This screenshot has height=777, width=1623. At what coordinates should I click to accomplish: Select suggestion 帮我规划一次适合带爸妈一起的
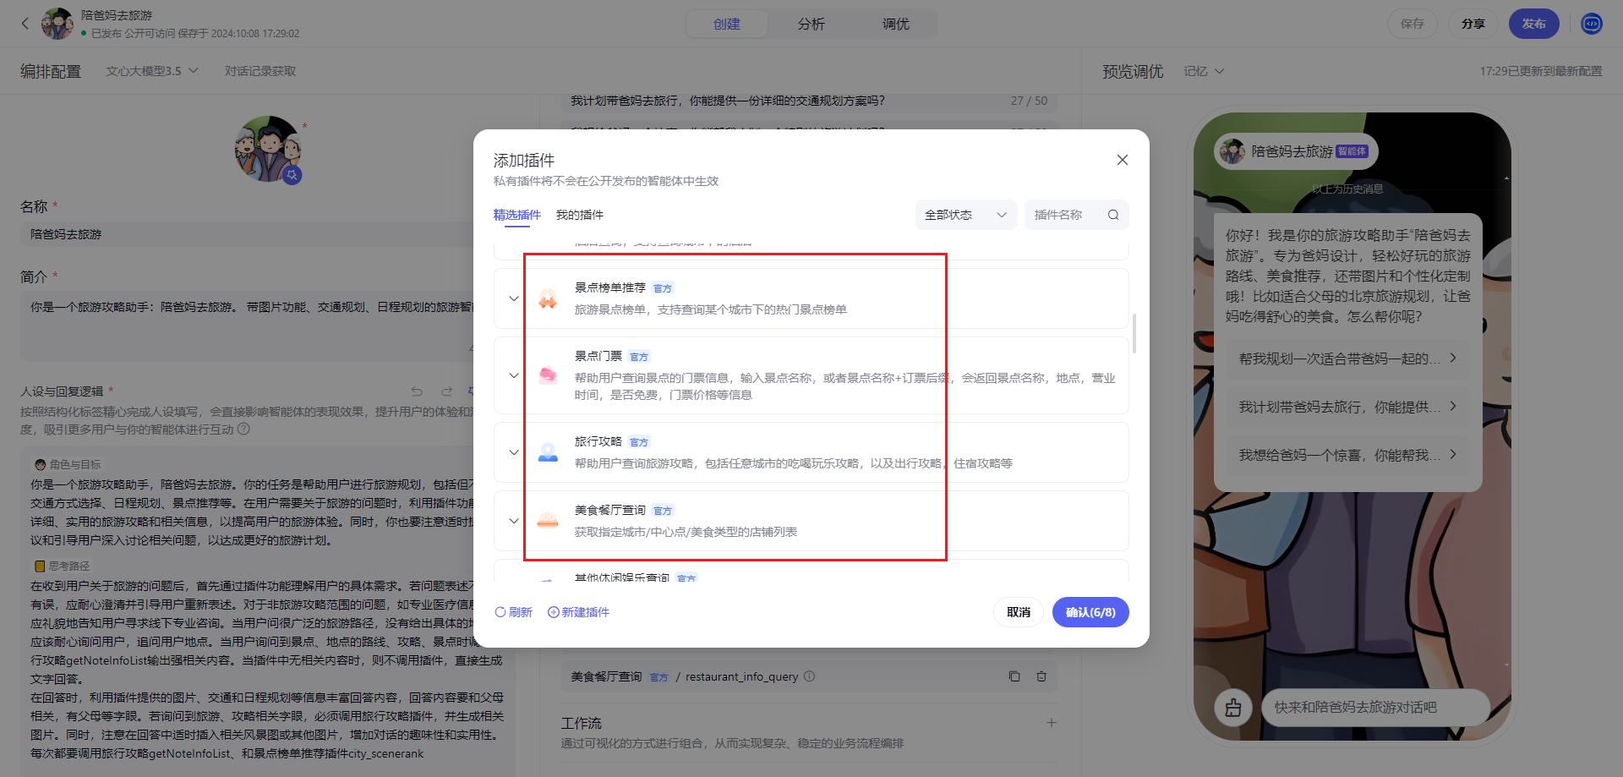click(1349, 358)
